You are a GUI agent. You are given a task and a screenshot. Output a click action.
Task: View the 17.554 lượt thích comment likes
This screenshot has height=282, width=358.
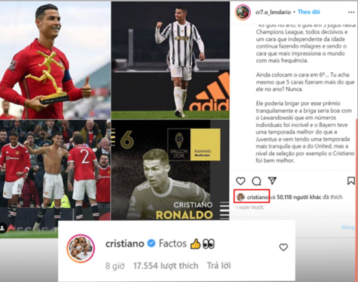[x=166, y=266]
